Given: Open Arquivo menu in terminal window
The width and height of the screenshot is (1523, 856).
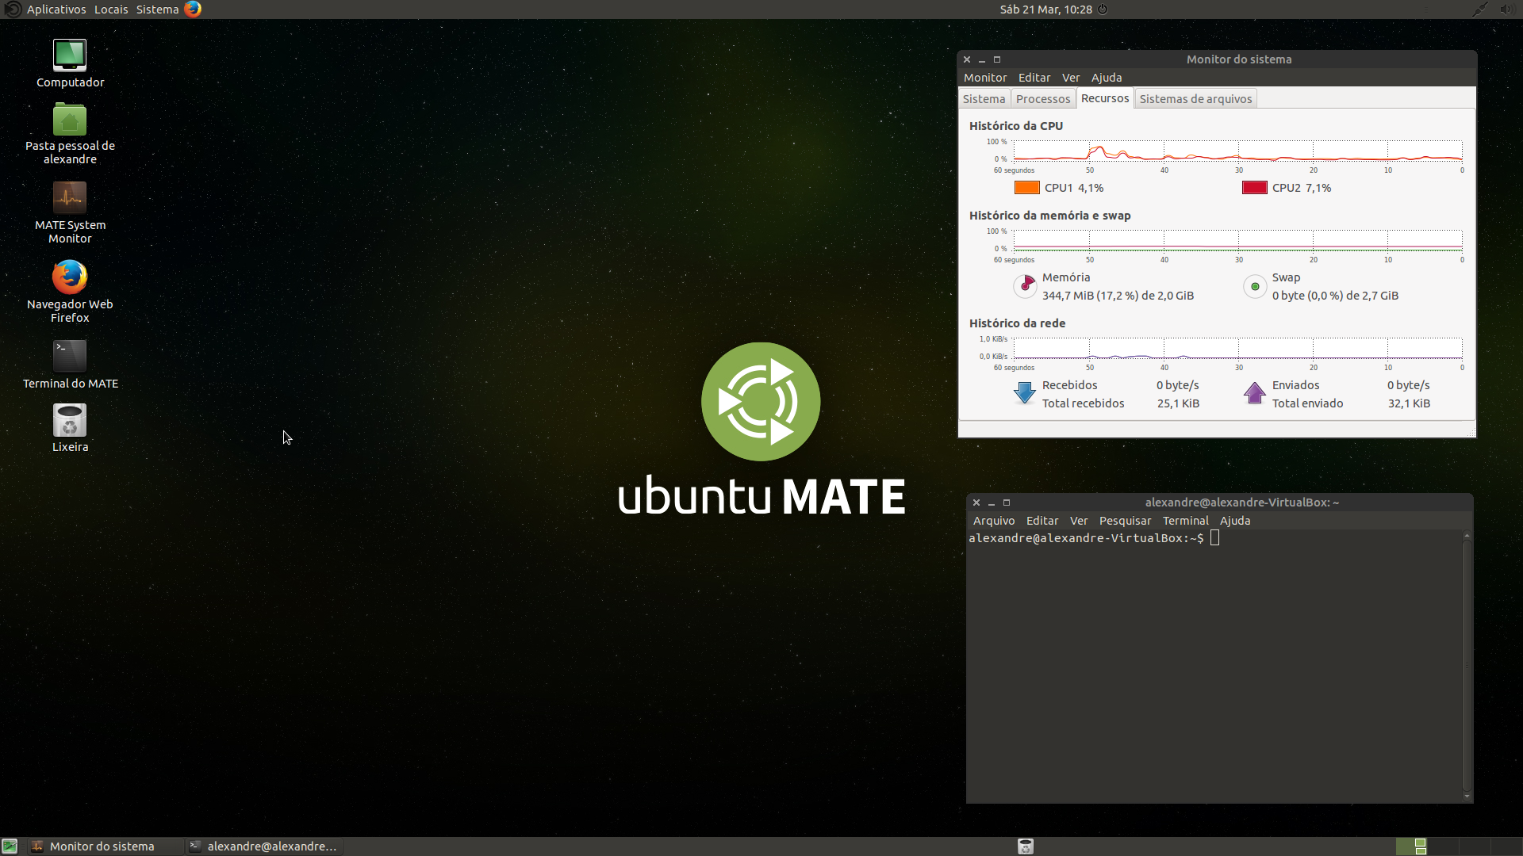Looking at the screenshot, I should tap(994, 521).
